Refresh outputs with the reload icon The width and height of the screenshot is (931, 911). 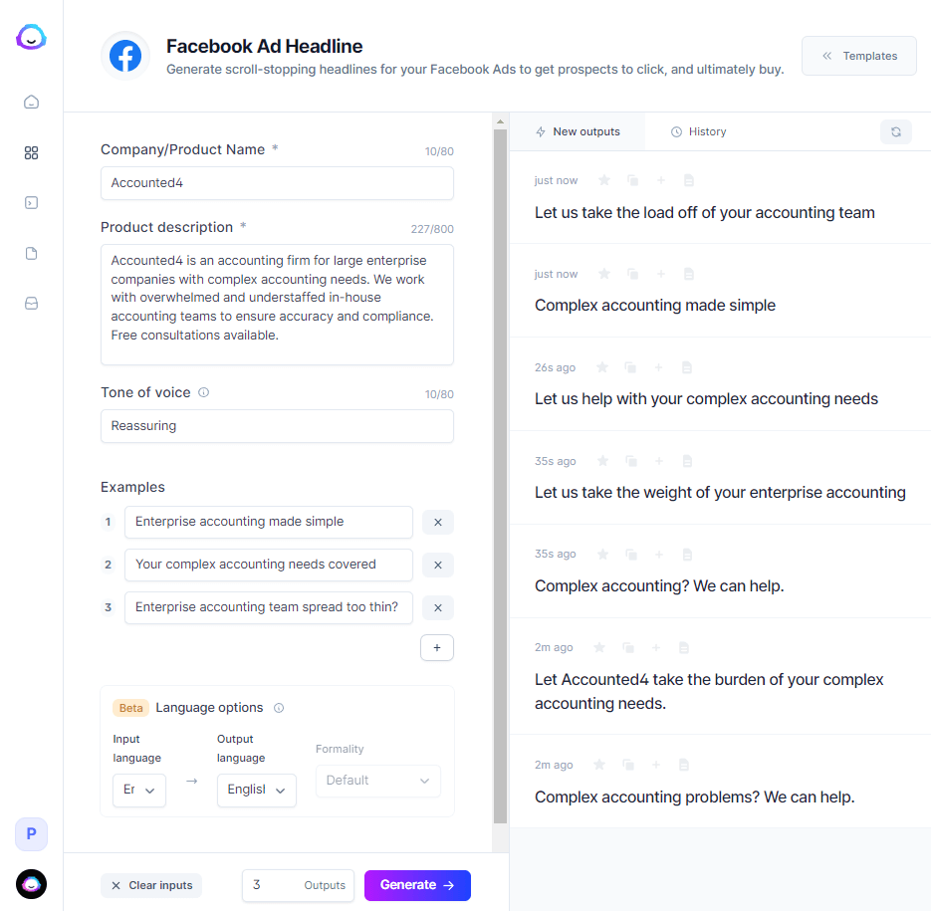pyautogui.click(x=896, y=131)
